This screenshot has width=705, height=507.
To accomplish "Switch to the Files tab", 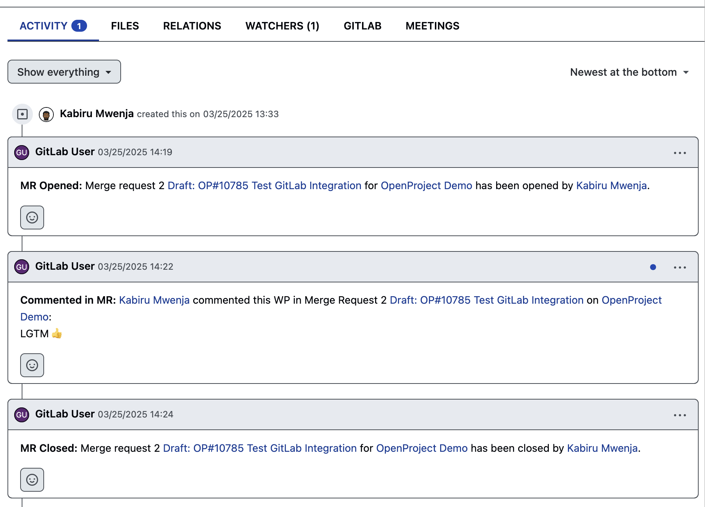I will coord(125,26).
